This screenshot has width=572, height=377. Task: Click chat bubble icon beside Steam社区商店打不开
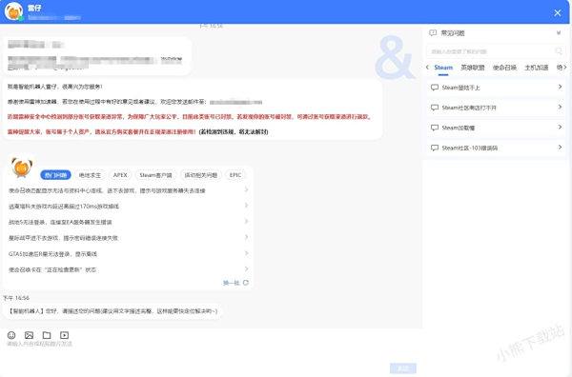tap(435, 108)
